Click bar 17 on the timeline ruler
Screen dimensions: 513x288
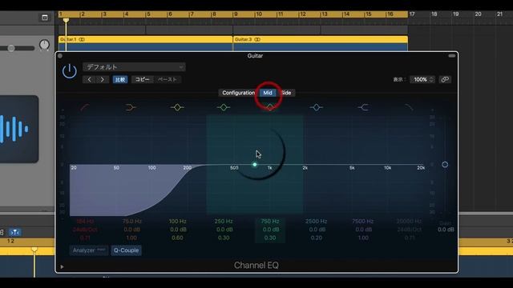(412, 14)
